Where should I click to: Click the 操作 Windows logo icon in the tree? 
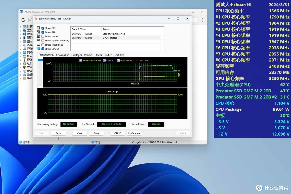click(x=25, y=34)
